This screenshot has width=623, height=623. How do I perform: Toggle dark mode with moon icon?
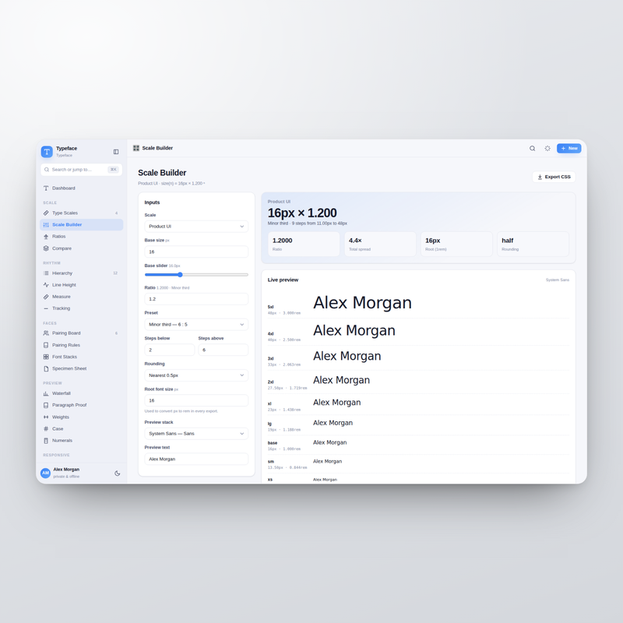[x=118, y=473]
